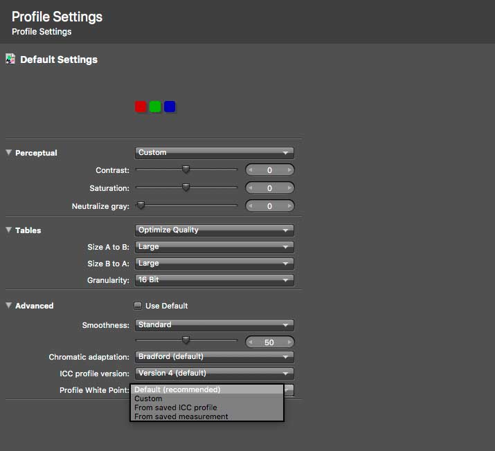The width and height of the screenshot is (495, 451).
Task: Increase Smoothness value 50 with right arrow
Action: click(x=289, y=342)
